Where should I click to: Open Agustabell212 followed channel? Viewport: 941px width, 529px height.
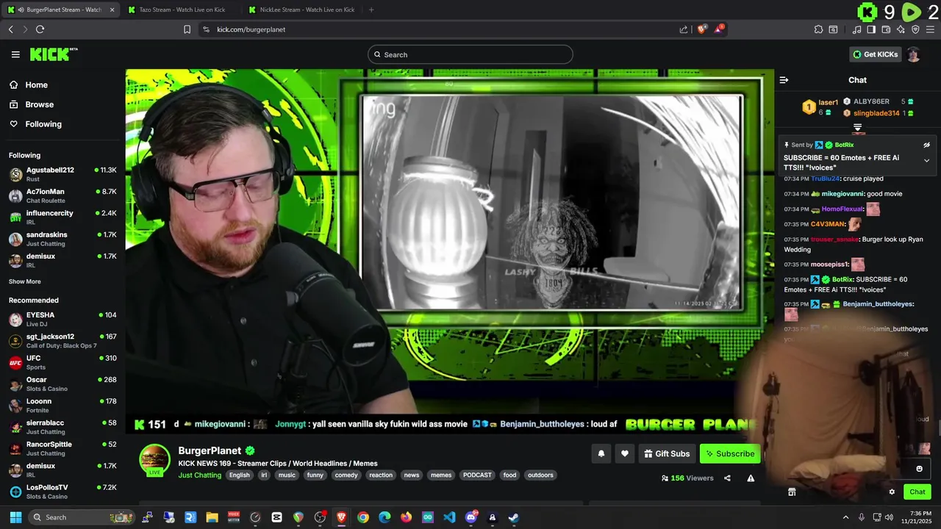click(x=62, y=174)
